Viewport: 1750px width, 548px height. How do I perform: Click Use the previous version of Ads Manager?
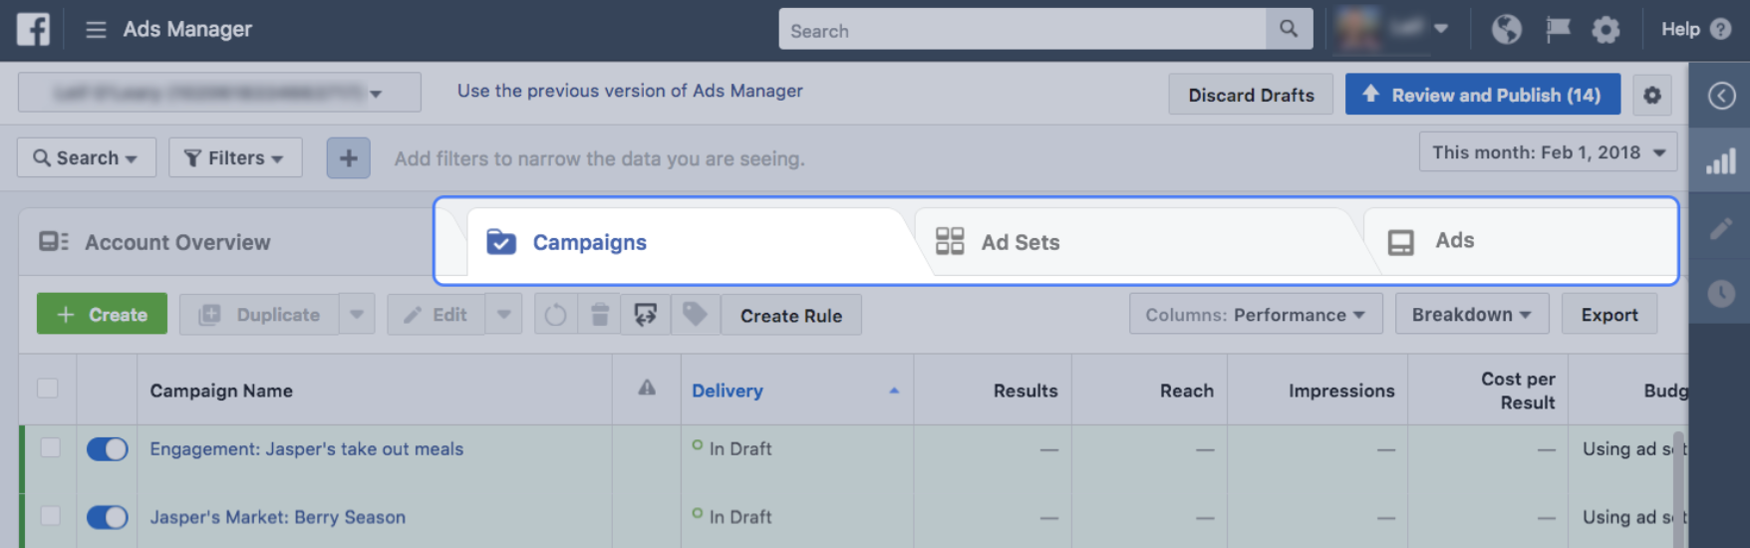click(630, 91)
